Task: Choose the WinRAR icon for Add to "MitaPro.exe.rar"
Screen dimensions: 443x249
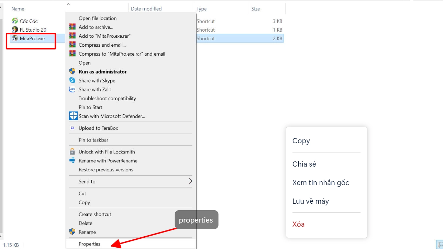Action: (x=72, y=36)
